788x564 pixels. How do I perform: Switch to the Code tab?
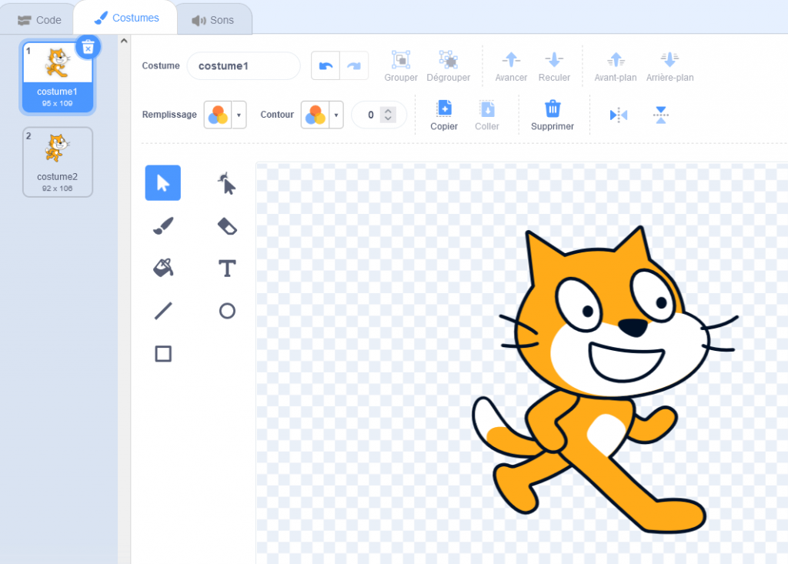click(x=38, y=19)
